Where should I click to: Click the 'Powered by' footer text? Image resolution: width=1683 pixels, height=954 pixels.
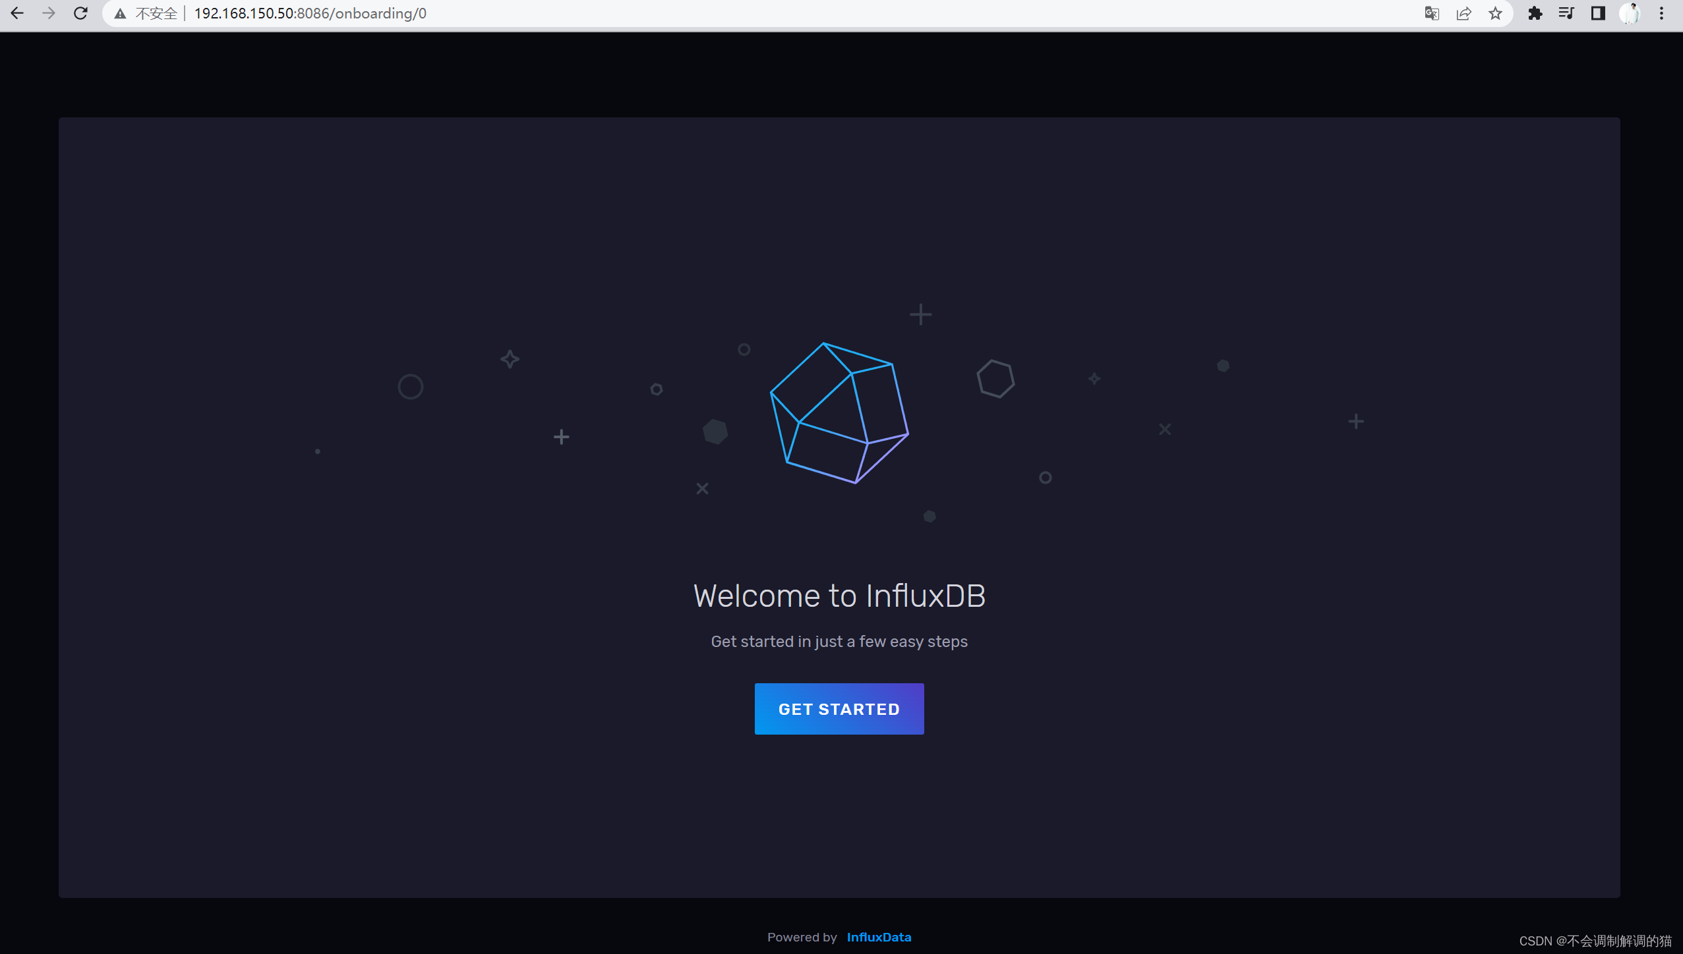802,937
